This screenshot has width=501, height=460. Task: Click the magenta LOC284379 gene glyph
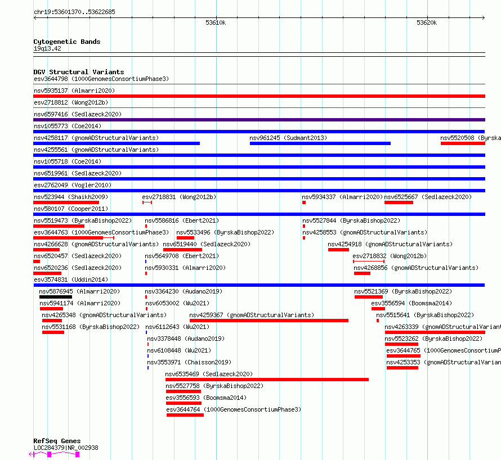54,454
